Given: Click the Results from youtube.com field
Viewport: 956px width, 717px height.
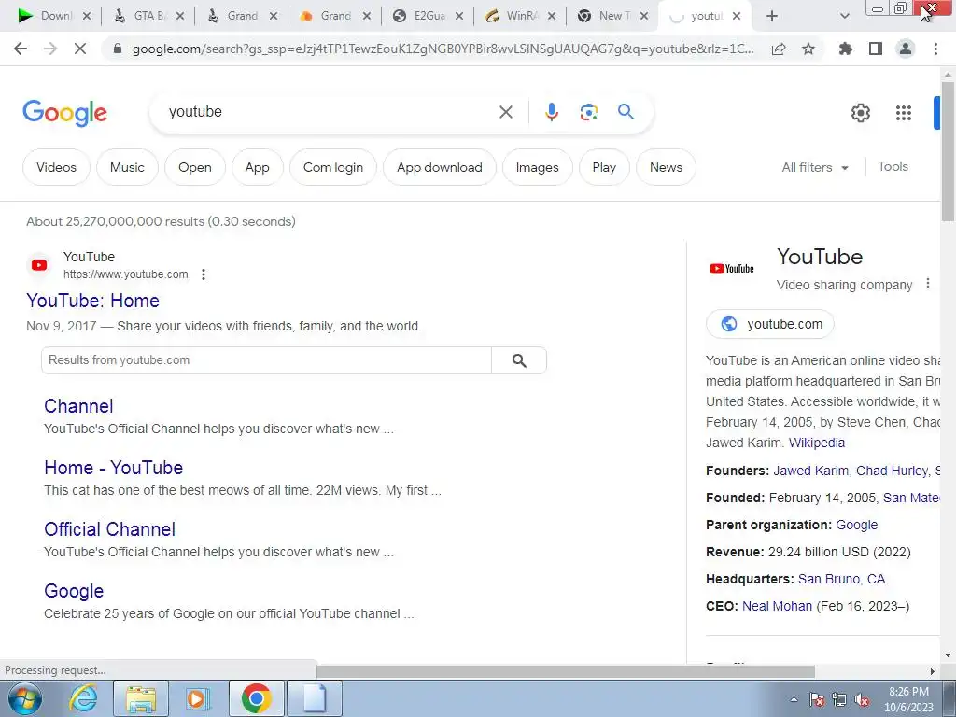Looking at the screenshot, I should (266, 360).
